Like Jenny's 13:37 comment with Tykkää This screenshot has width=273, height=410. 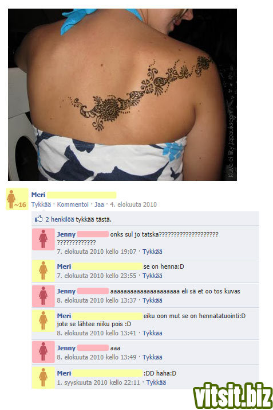tap(152, 300)
